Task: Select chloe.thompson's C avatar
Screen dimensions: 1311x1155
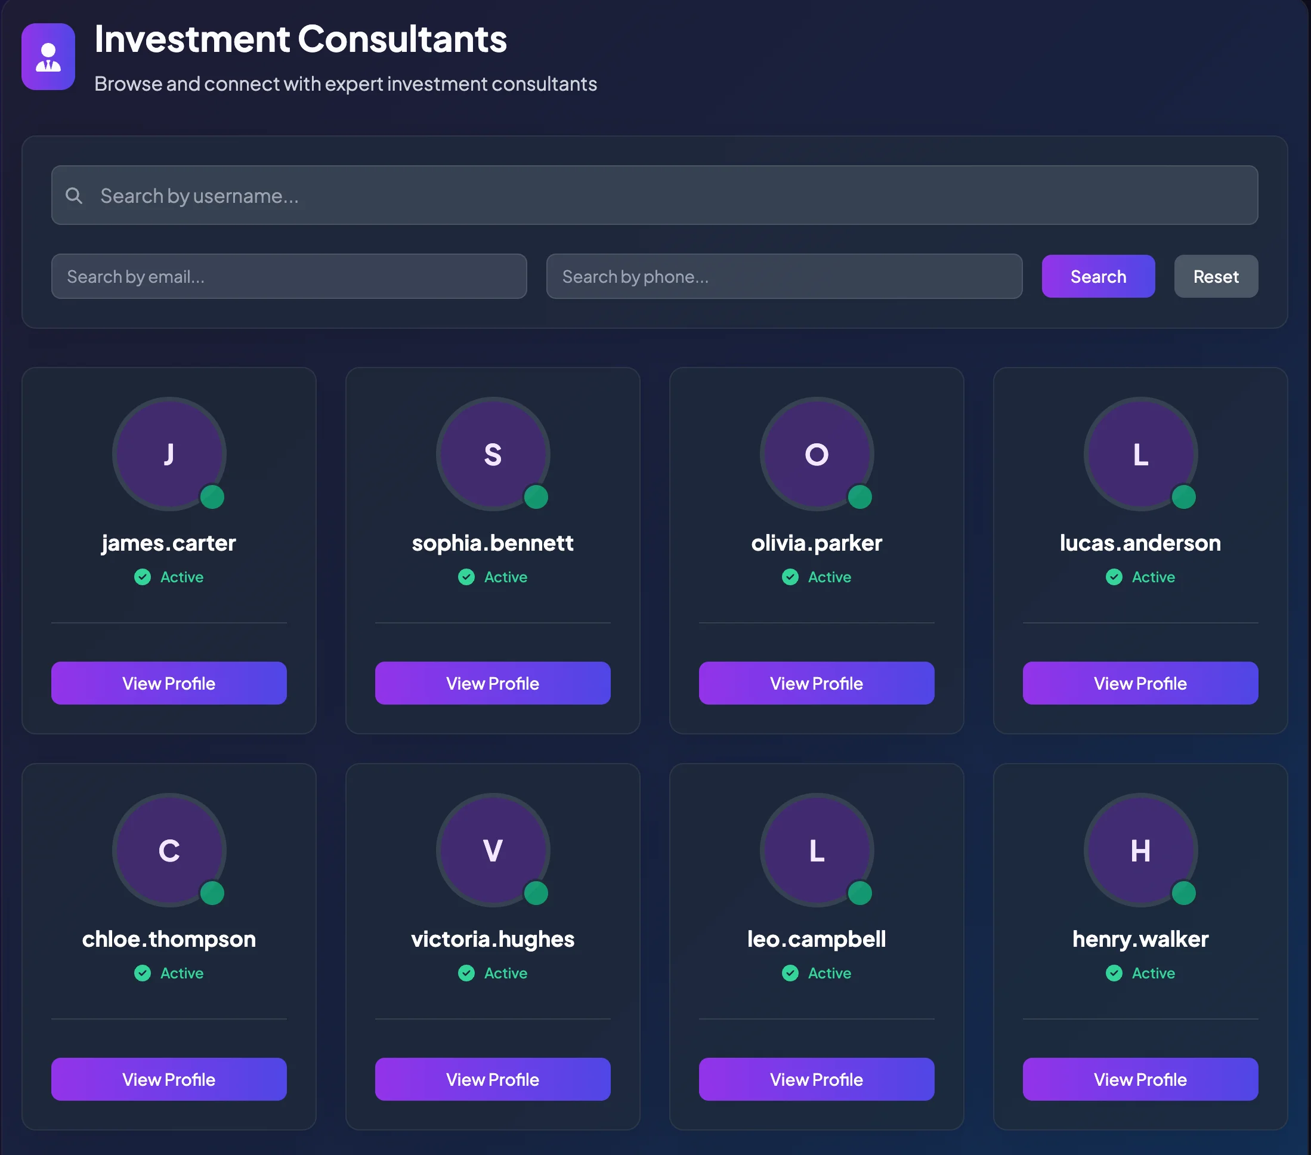Action: point(169,850)
